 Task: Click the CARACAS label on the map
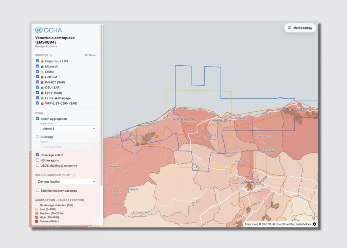click(251, 182)
